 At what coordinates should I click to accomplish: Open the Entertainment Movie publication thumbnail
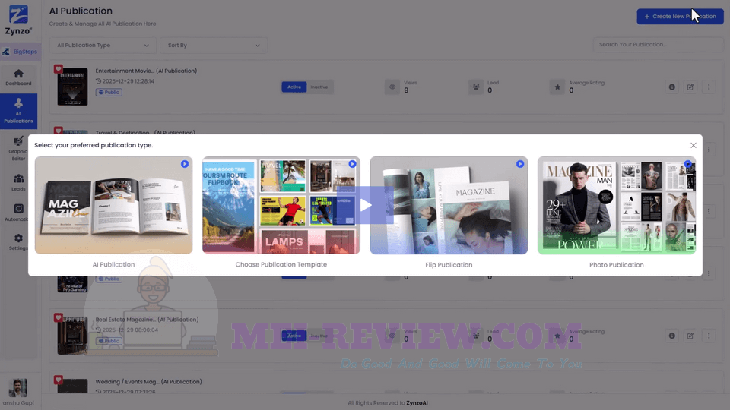[x=73, y=87]
